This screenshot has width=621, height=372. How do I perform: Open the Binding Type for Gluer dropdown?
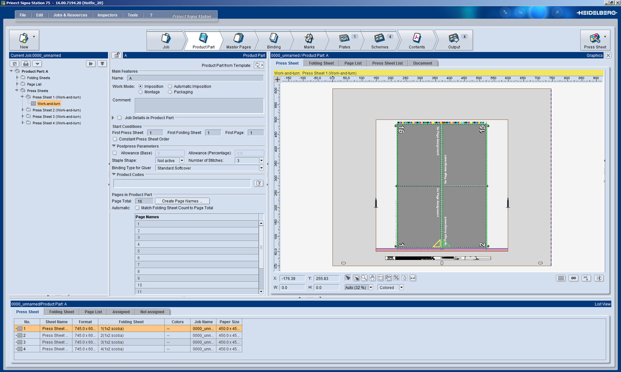pyautogui.click(x=261, y=168)
